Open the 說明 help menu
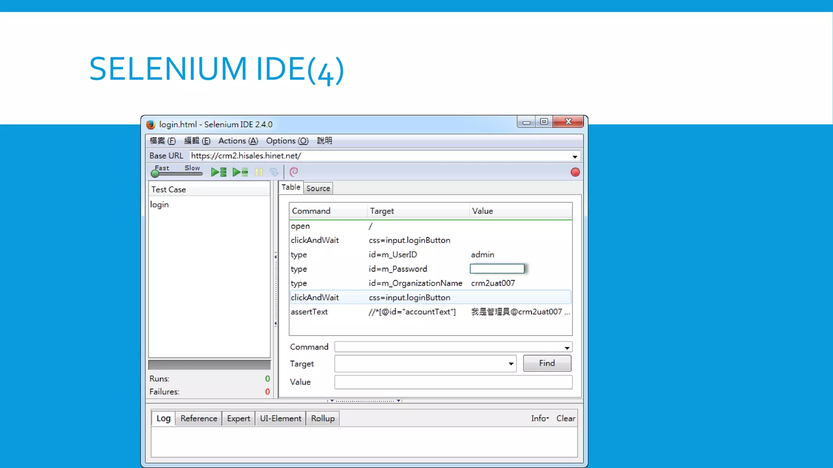The height and width of the screenshot is (468, 833). 325,141
